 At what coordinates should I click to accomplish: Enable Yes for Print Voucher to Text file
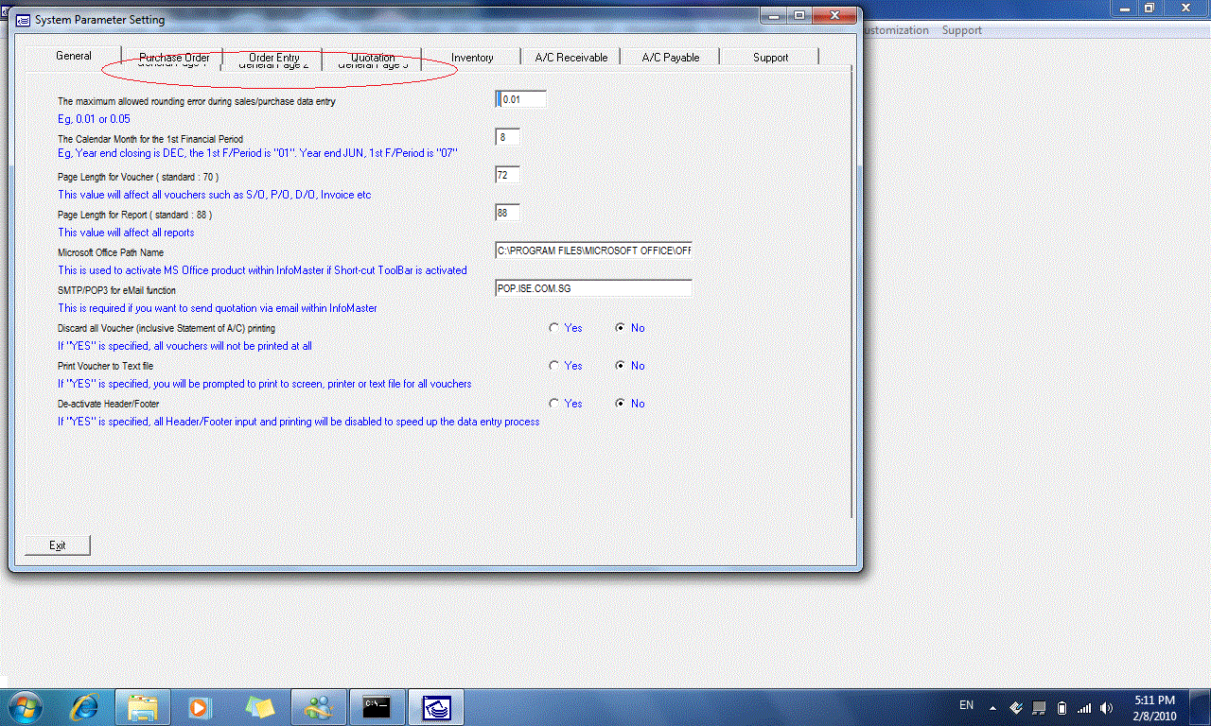coord(554,366)
